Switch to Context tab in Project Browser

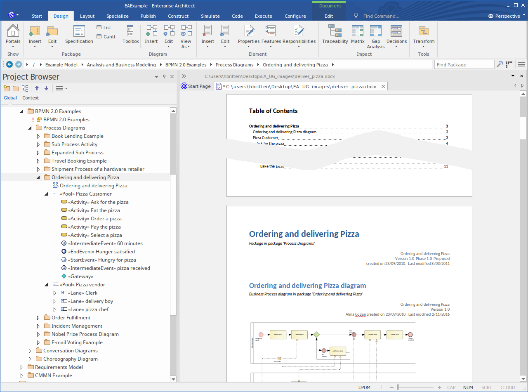click(31, 98)
